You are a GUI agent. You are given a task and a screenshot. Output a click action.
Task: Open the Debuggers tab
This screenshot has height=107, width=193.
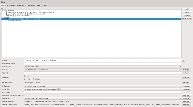coord(31,5)
